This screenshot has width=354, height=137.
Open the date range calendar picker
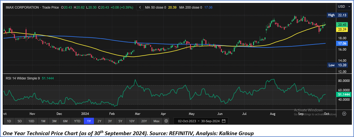click(224, 121)
